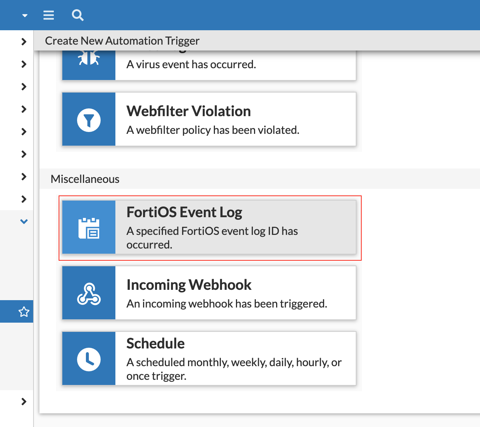Choose the FortiOS Event Log trigger title
Viewport: 480px width, 427px height.
pyautogui.click(x=184, y=212)
